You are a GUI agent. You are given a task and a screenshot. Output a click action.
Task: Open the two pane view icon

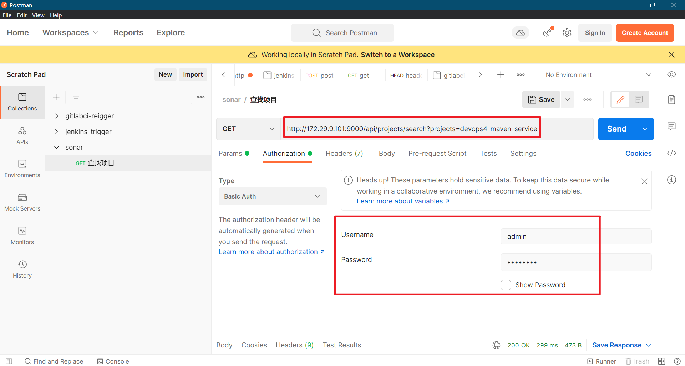[662, 361]
